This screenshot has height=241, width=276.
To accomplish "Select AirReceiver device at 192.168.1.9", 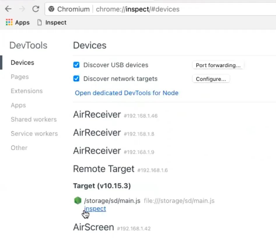I will [97, 151].
